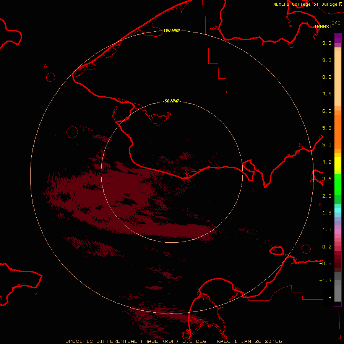Click the 2.6 value on the color scale
Viewport: 344px width, 344px height.
(x=327, y=196)
